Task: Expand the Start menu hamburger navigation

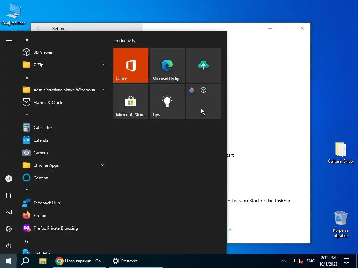Action: tap(9, 40)
